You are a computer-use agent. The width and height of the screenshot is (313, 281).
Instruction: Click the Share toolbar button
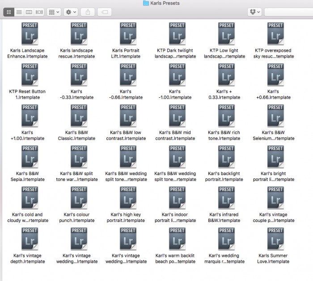pyautogui.click(x=88, y=12)
